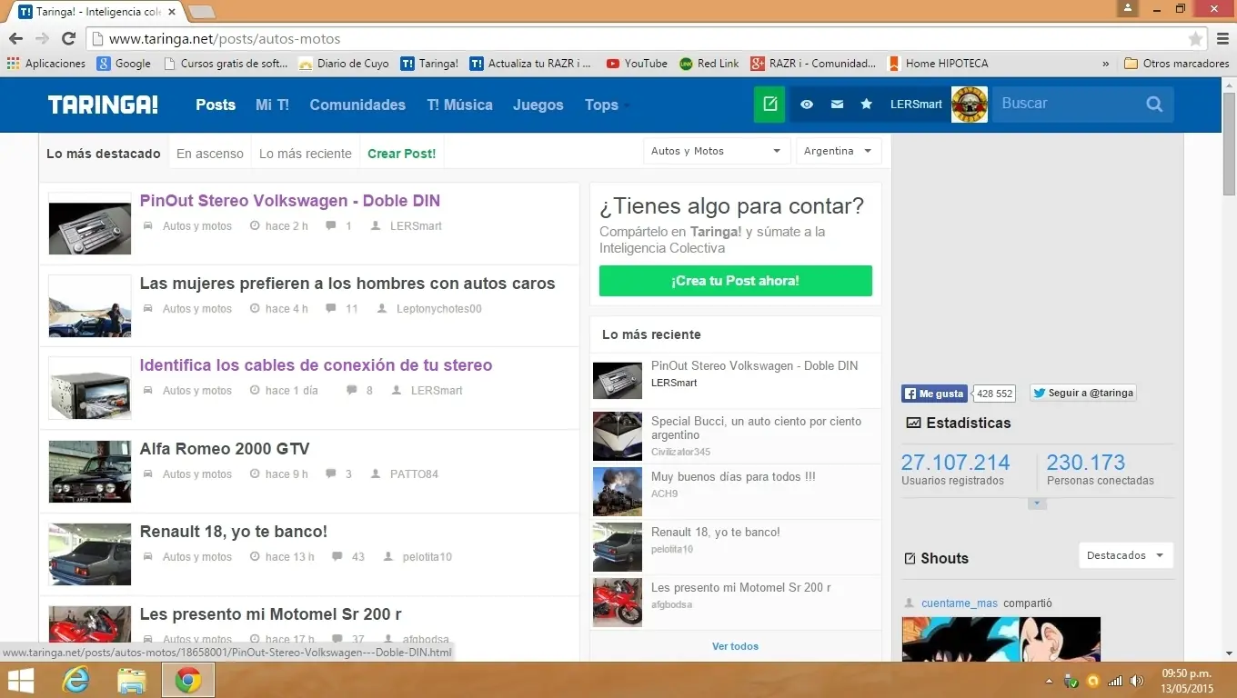The width and height of the screenshot is (1237, 698).
Task: Open the Alfa Romeo 2000 GTV post
Action: coord(225,449)
